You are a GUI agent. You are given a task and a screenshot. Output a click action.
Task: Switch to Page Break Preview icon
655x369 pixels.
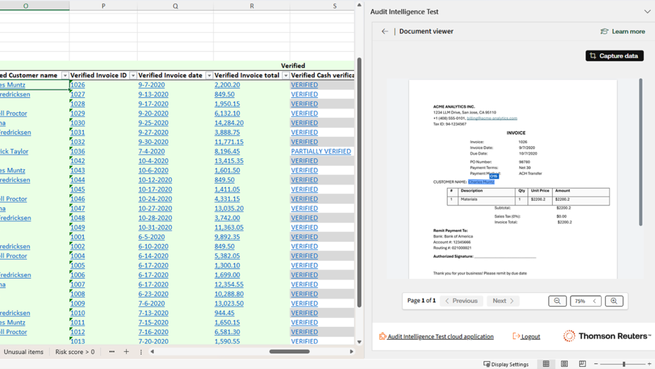pos(582,364)
